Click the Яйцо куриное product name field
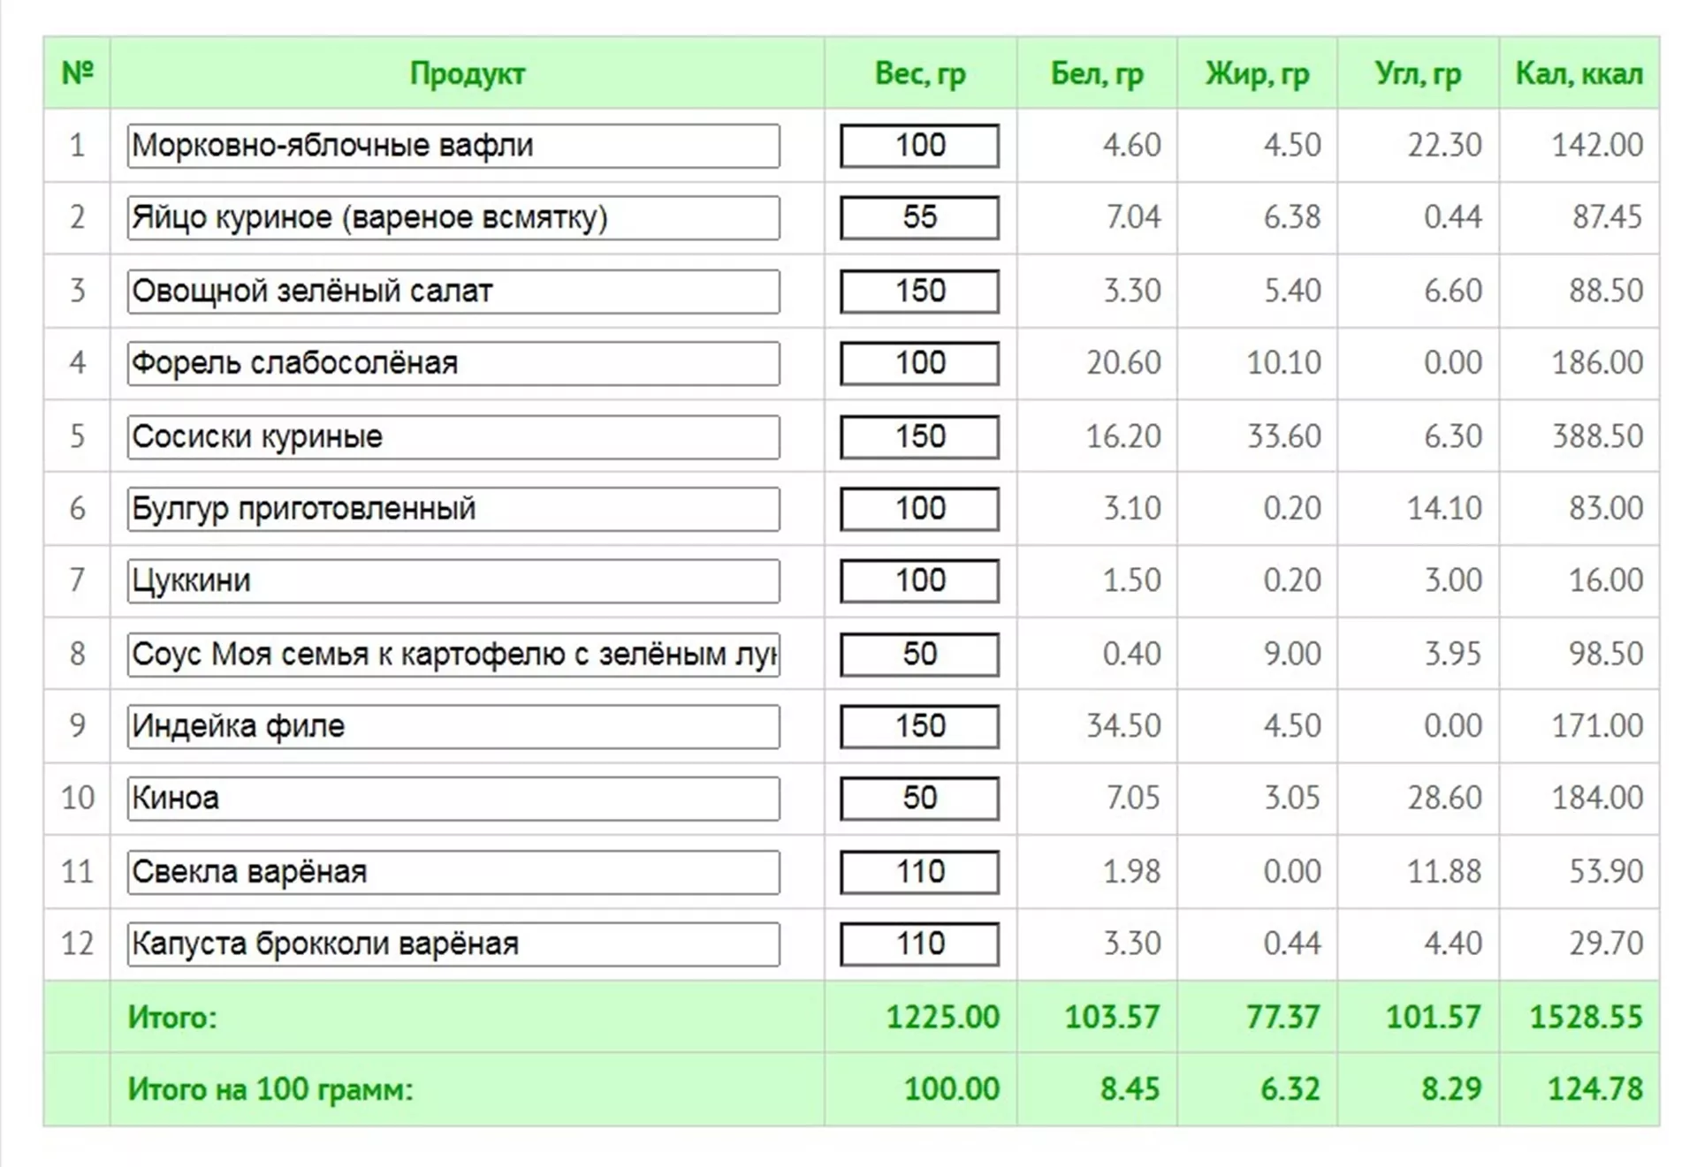1697x1167 pixels. click(x=453, y=218)
